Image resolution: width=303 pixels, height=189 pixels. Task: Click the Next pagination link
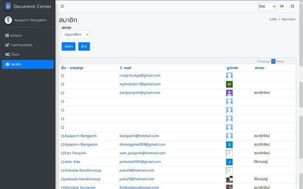point(280,61)
